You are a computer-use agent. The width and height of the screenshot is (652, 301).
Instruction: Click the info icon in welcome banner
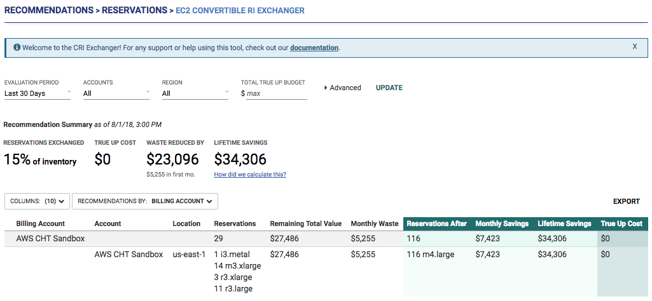point(17,48)
